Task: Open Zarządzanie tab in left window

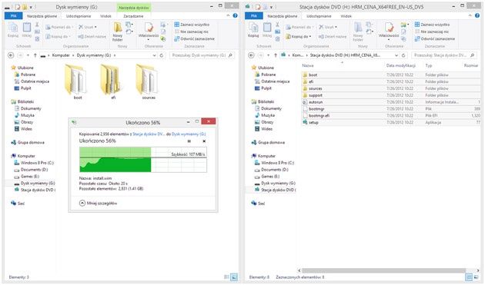Action: (x=133, y=15)
